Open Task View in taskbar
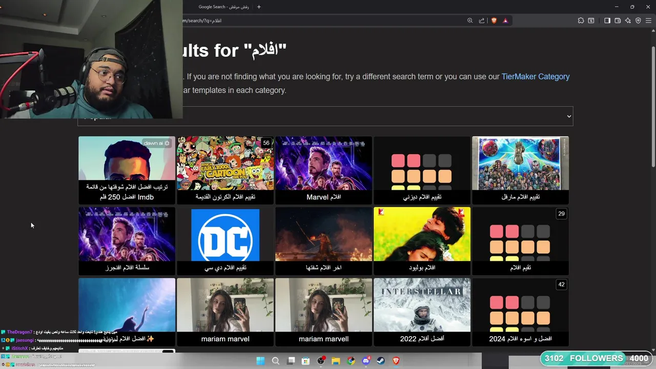The height and width of the screenshot is (369, 656). tap(291, 361)
